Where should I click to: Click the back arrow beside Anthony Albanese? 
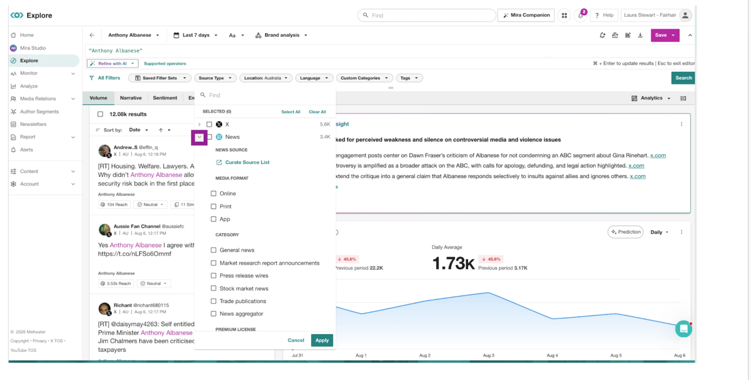point(92,35)
